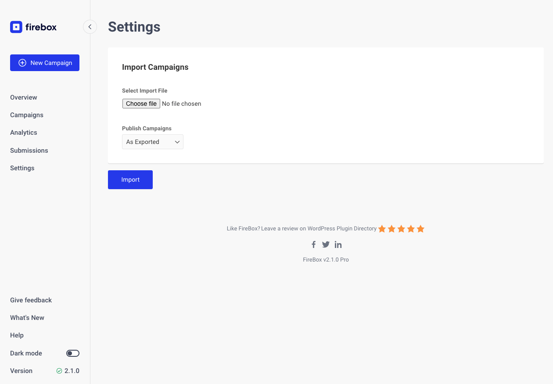
Task: Open the Publish Campaigns dropdown
Action: 153,142
